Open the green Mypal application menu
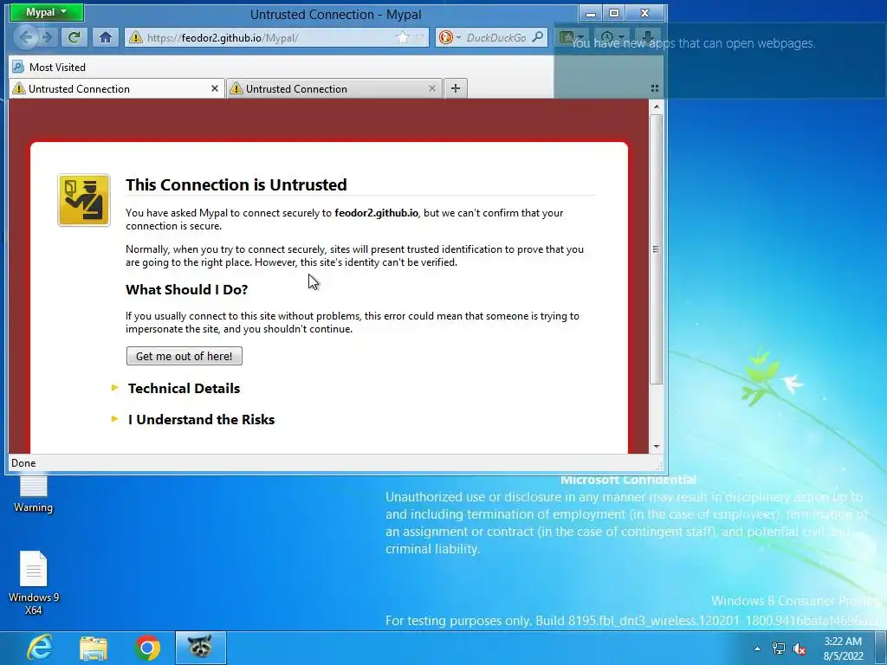 pos(47,12)
